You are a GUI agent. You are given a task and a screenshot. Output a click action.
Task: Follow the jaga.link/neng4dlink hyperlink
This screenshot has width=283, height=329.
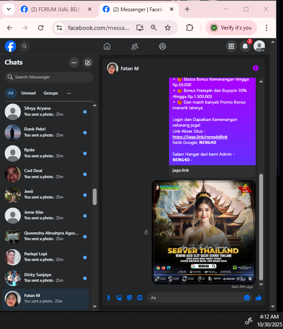(200, 137)
